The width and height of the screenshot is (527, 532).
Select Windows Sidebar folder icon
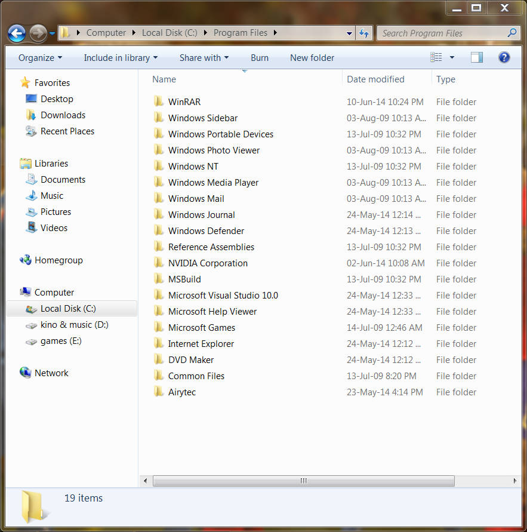[x=158, y=118]
